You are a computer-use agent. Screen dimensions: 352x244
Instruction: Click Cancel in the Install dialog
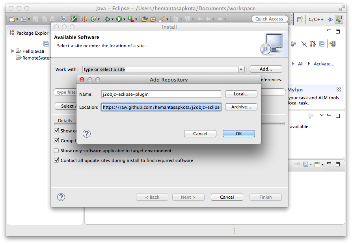coord(227,197)
